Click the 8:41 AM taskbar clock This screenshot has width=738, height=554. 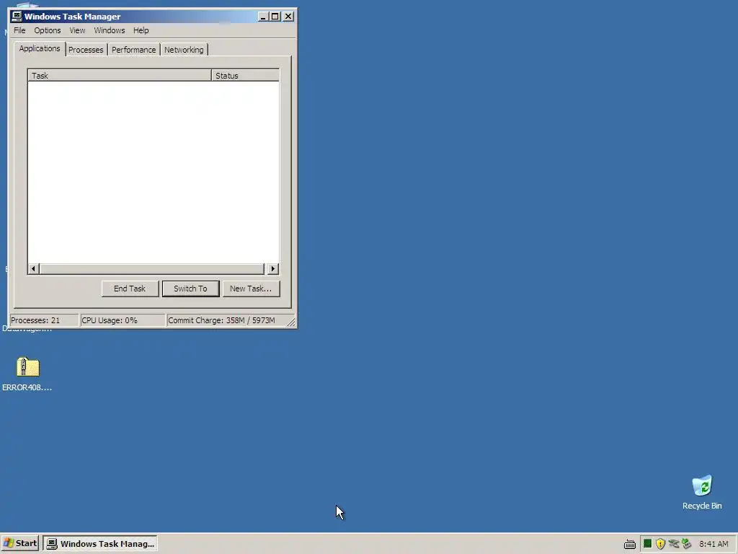point(713,544)
